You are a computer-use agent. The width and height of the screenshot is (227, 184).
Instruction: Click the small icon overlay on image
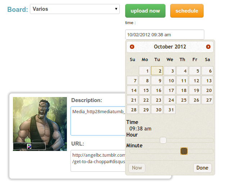tap(29, 146)
